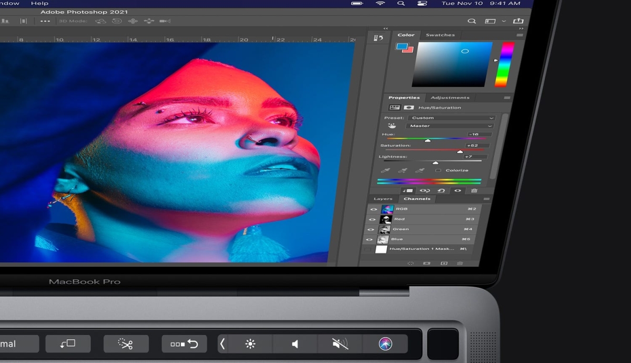Show the Hue/Saturation 1 Mask channel
The width and height of the screenshot is (631, 363).
click(x=368, y=249)
